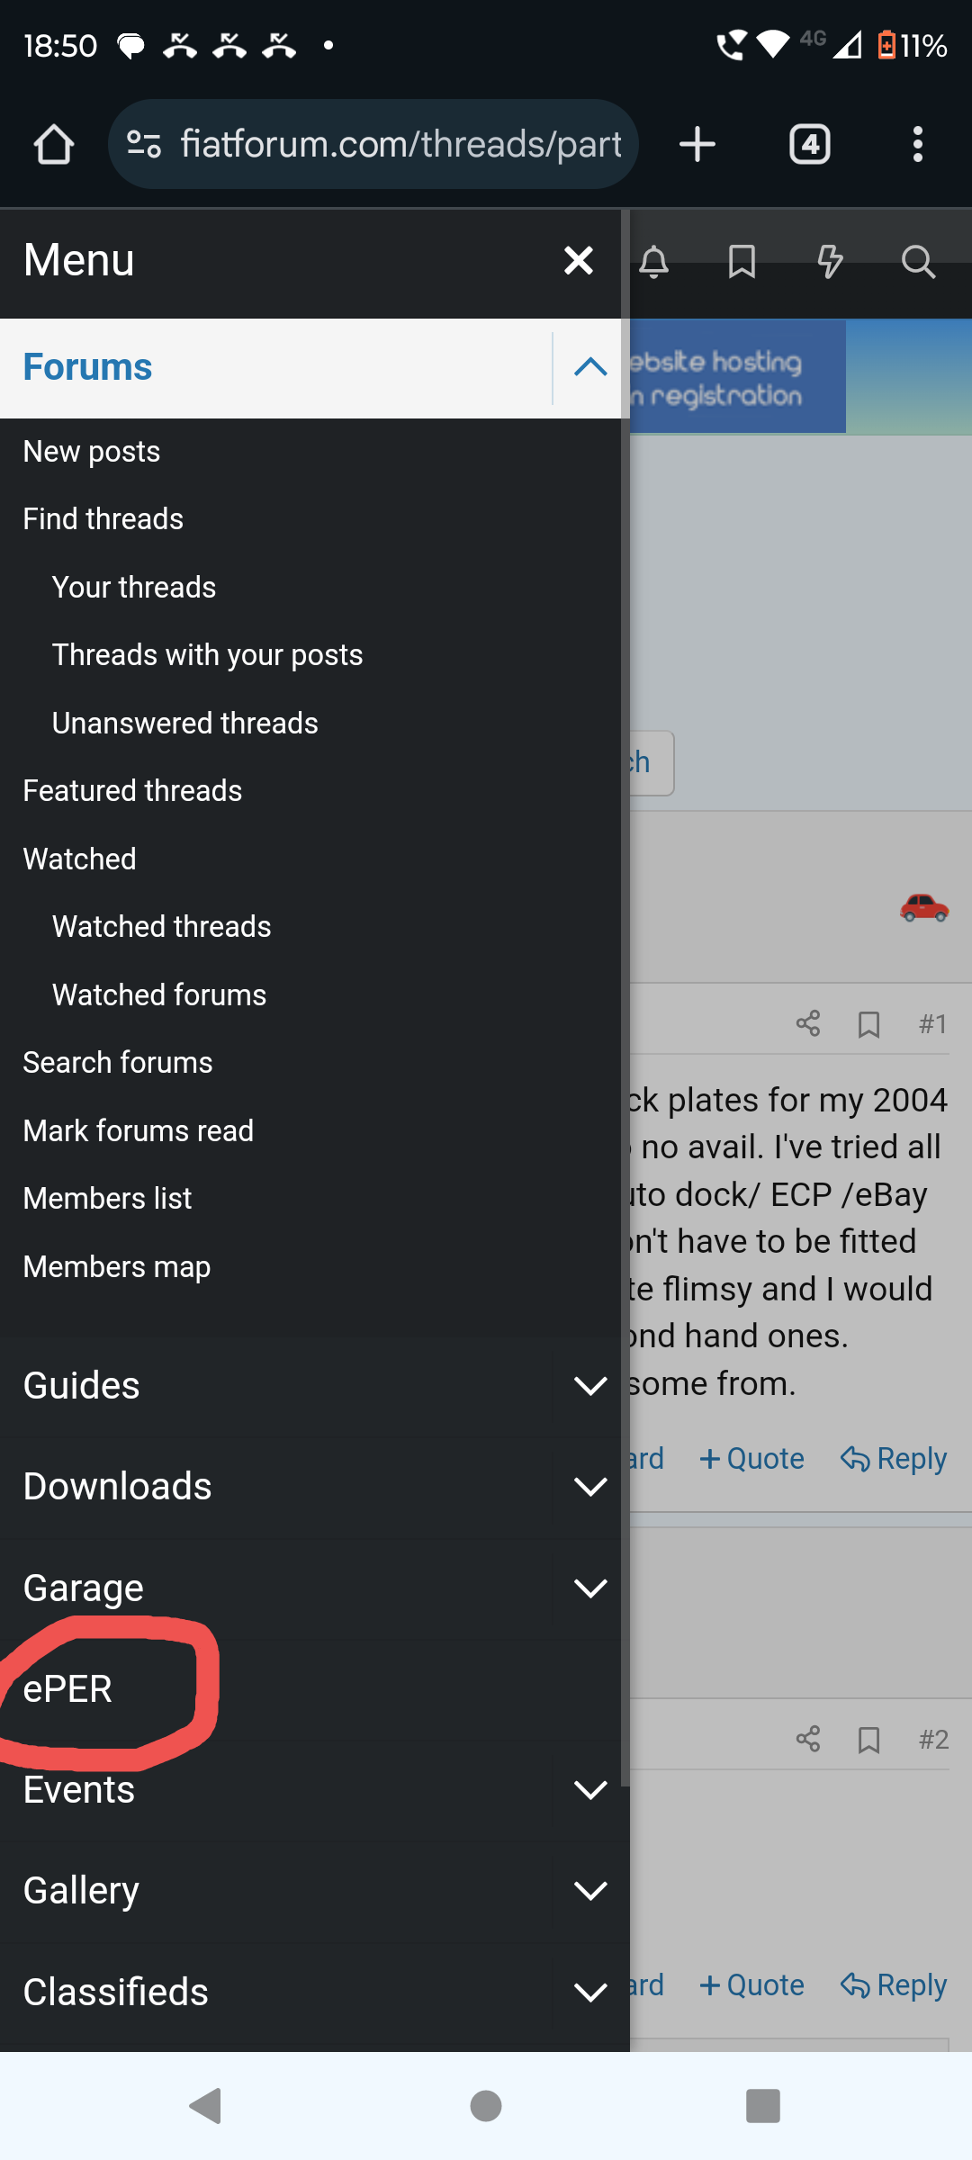Collapse the Forums section

(590, 367)
